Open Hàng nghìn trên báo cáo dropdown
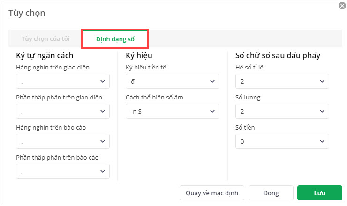347x206 pixels. (x=62, y=141)
